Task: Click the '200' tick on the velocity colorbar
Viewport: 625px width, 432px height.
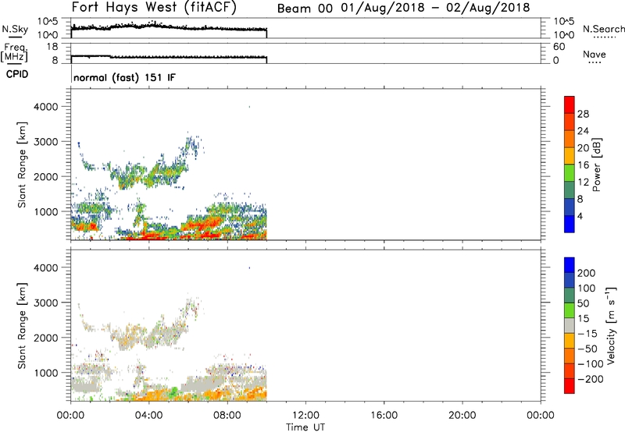Action: click(587, 273)
